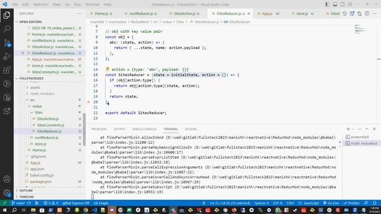Click the code minimap overview
Image resolution: width=381 pixels, height=214 pixels.
point(361,29)
